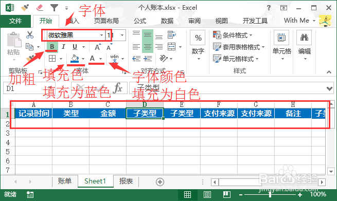Apply cell borders icon
This screenshot has width=337, height=201.
pyautogui.click(x=52, y=59)
